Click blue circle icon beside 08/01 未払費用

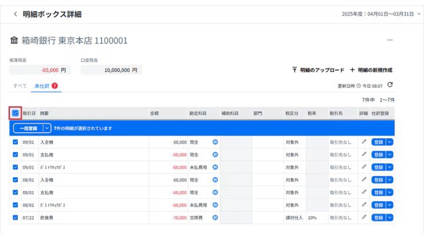tap(215, 205)
